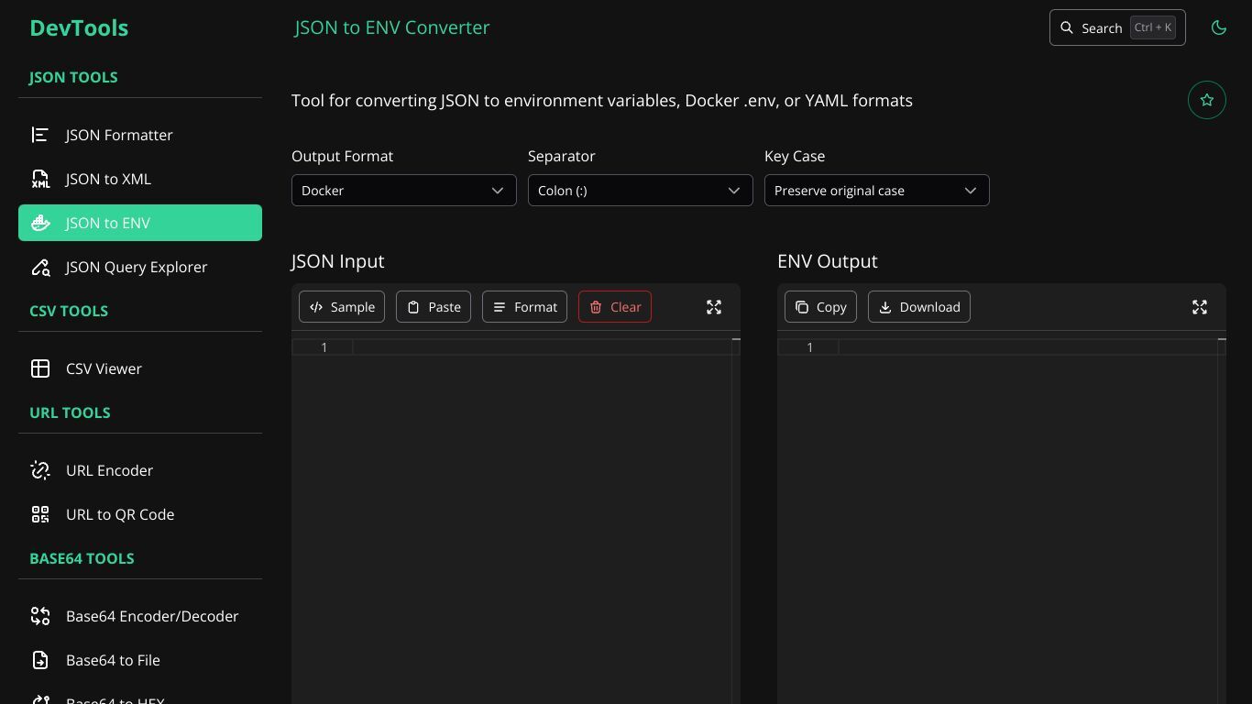Click the trash icon in Clear

coord(596,307)
